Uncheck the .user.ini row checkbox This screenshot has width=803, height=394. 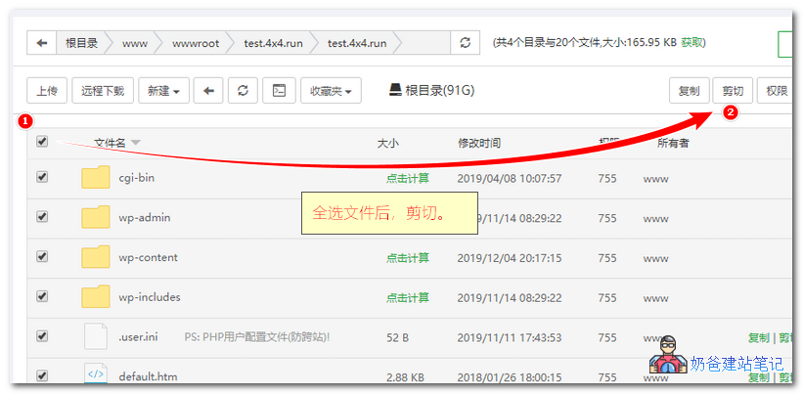[42, 335]
